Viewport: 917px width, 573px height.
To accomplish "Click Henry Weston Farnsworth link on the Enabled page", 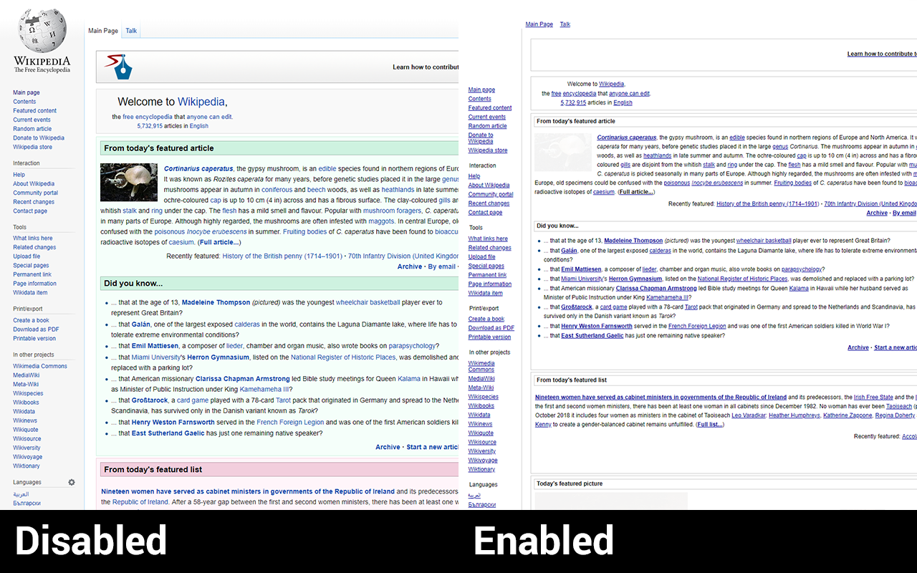I will click(597, 326).
